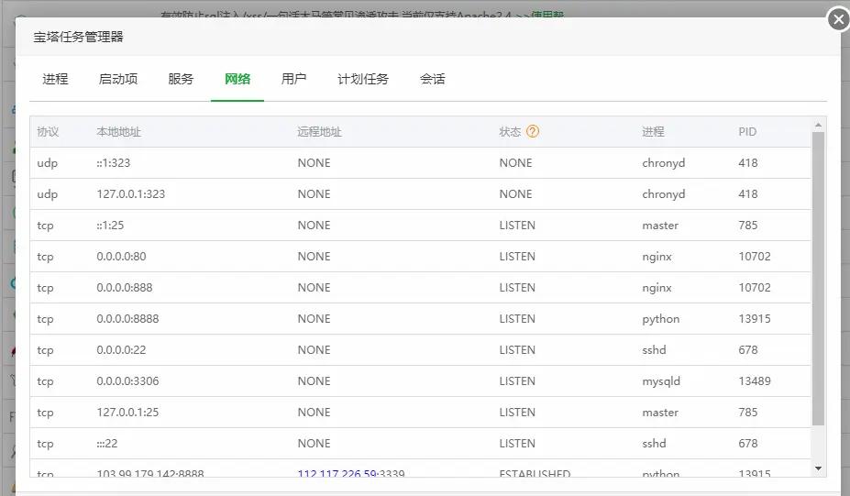Open remote address link 112.117.226.59:3339
The height and width of the screenshot is (496, 850).
click(351, 474)
